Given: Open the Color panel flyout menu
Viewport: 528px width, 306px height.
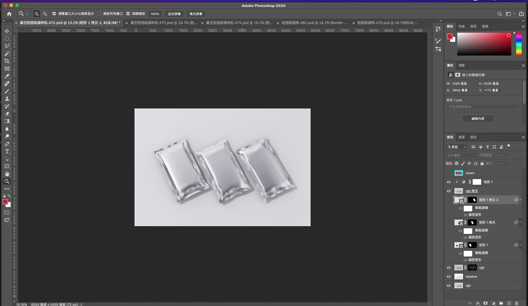Looking at the screenshot, I should tap(523, 26).
